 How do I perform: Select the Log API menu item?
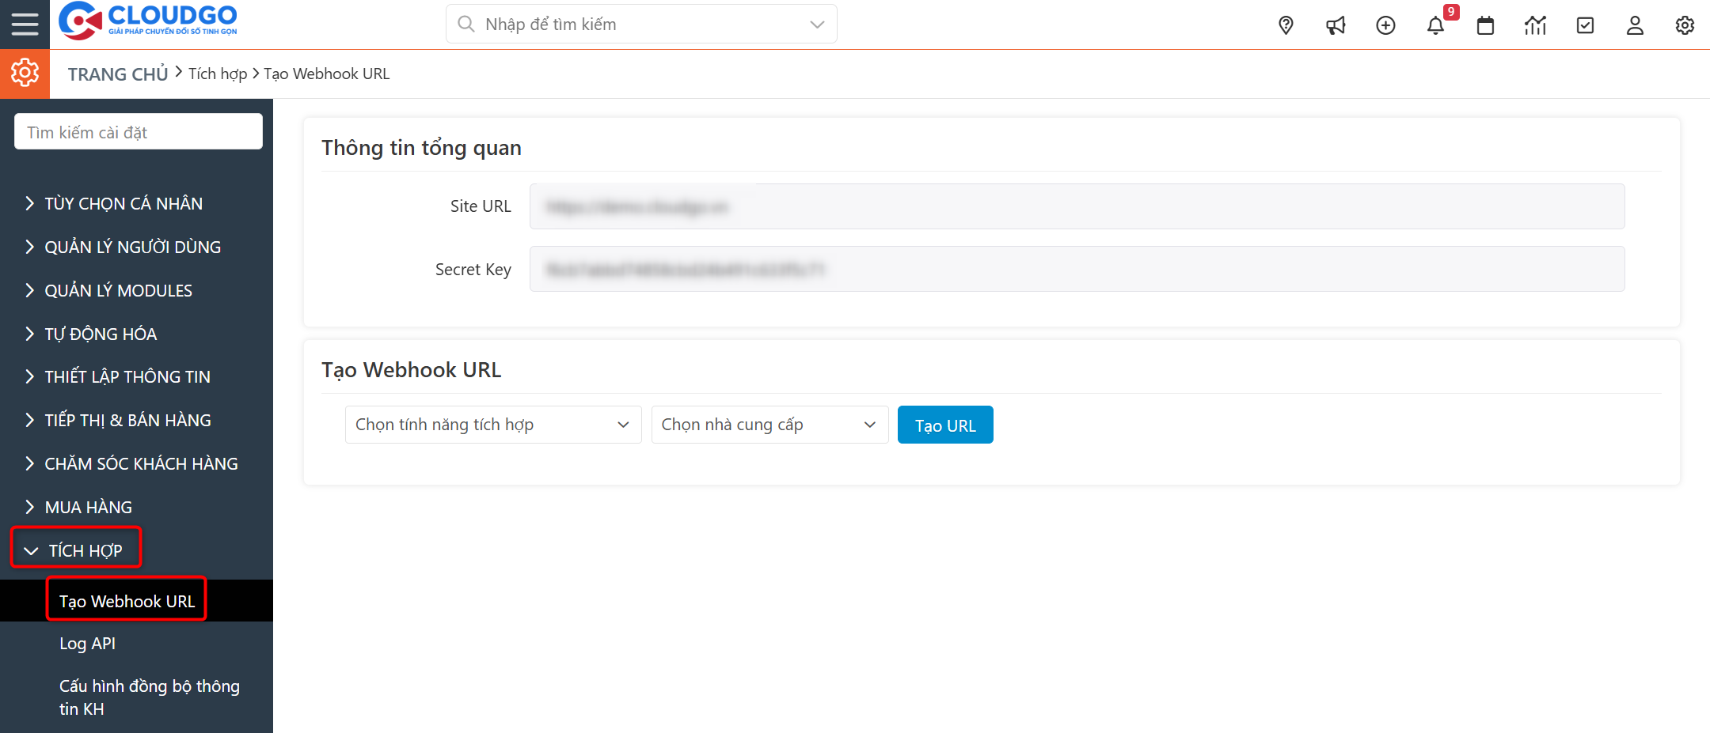87,643
